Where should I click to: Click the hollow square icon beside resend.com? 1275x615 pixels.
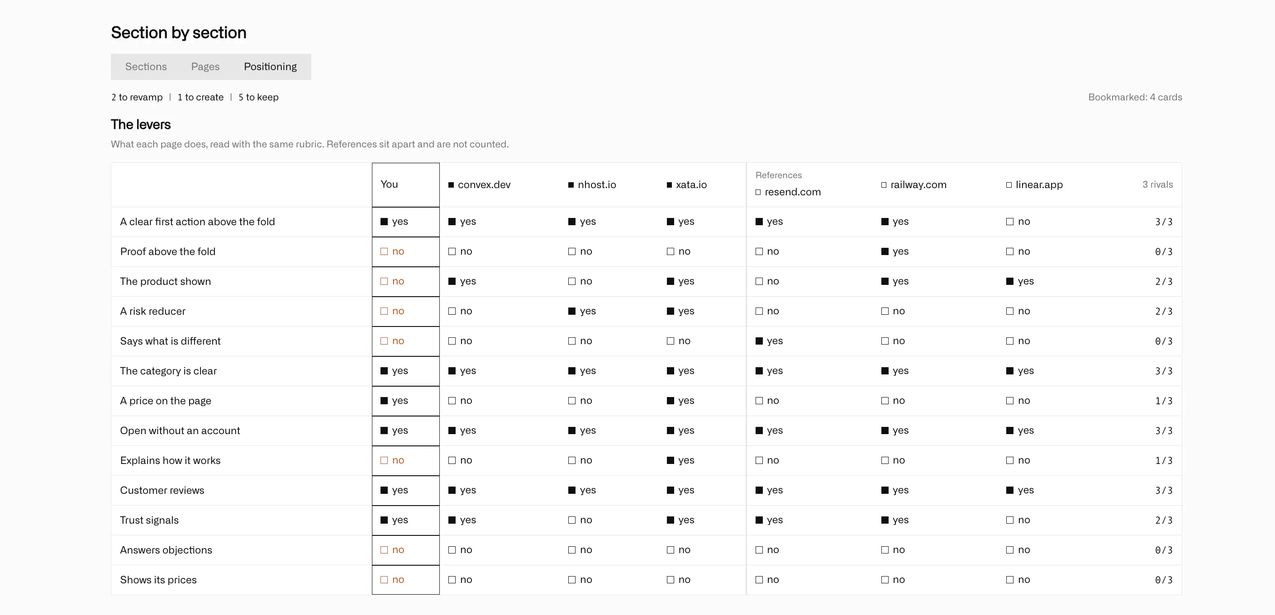tap(758, 193)
